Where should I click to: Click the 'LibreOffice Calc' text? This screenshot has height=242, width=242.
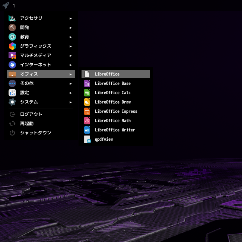pos(113,93)
